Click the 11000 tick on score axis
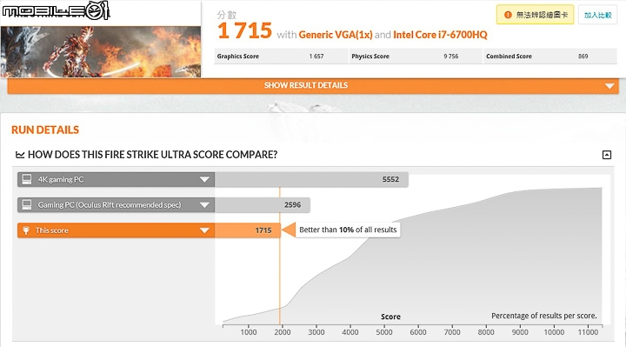This screenshot has width=626, height=347. [588, 332]
